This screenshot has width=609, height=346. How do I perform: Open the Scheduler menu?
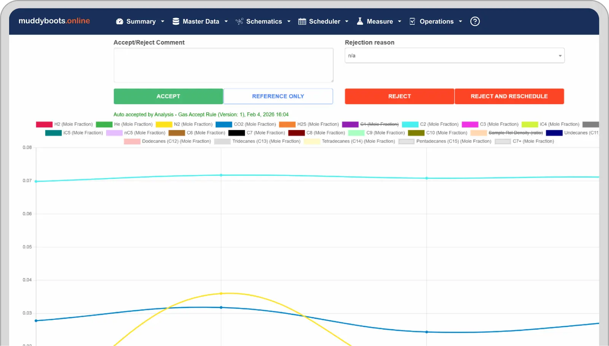(x=324, y=22)
